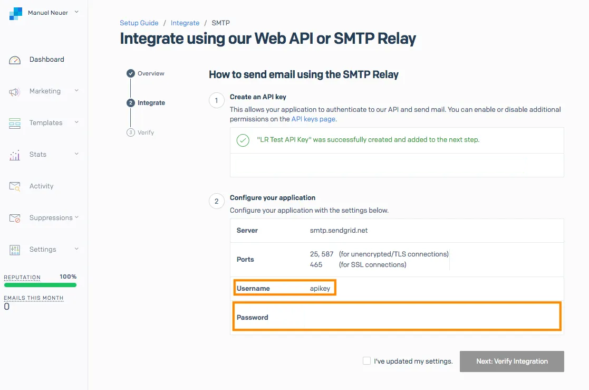Click the Stats chart icon
This screenshot has height=390, width=589.
click(x=15, y=155)
